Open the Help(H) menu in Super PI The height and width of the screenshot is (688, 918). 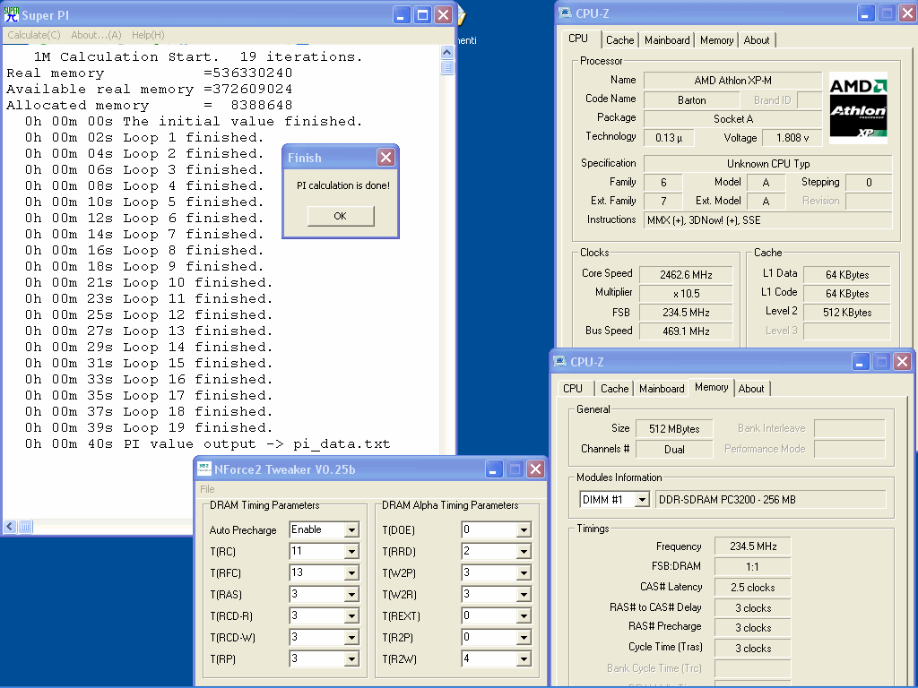[148, 35]
